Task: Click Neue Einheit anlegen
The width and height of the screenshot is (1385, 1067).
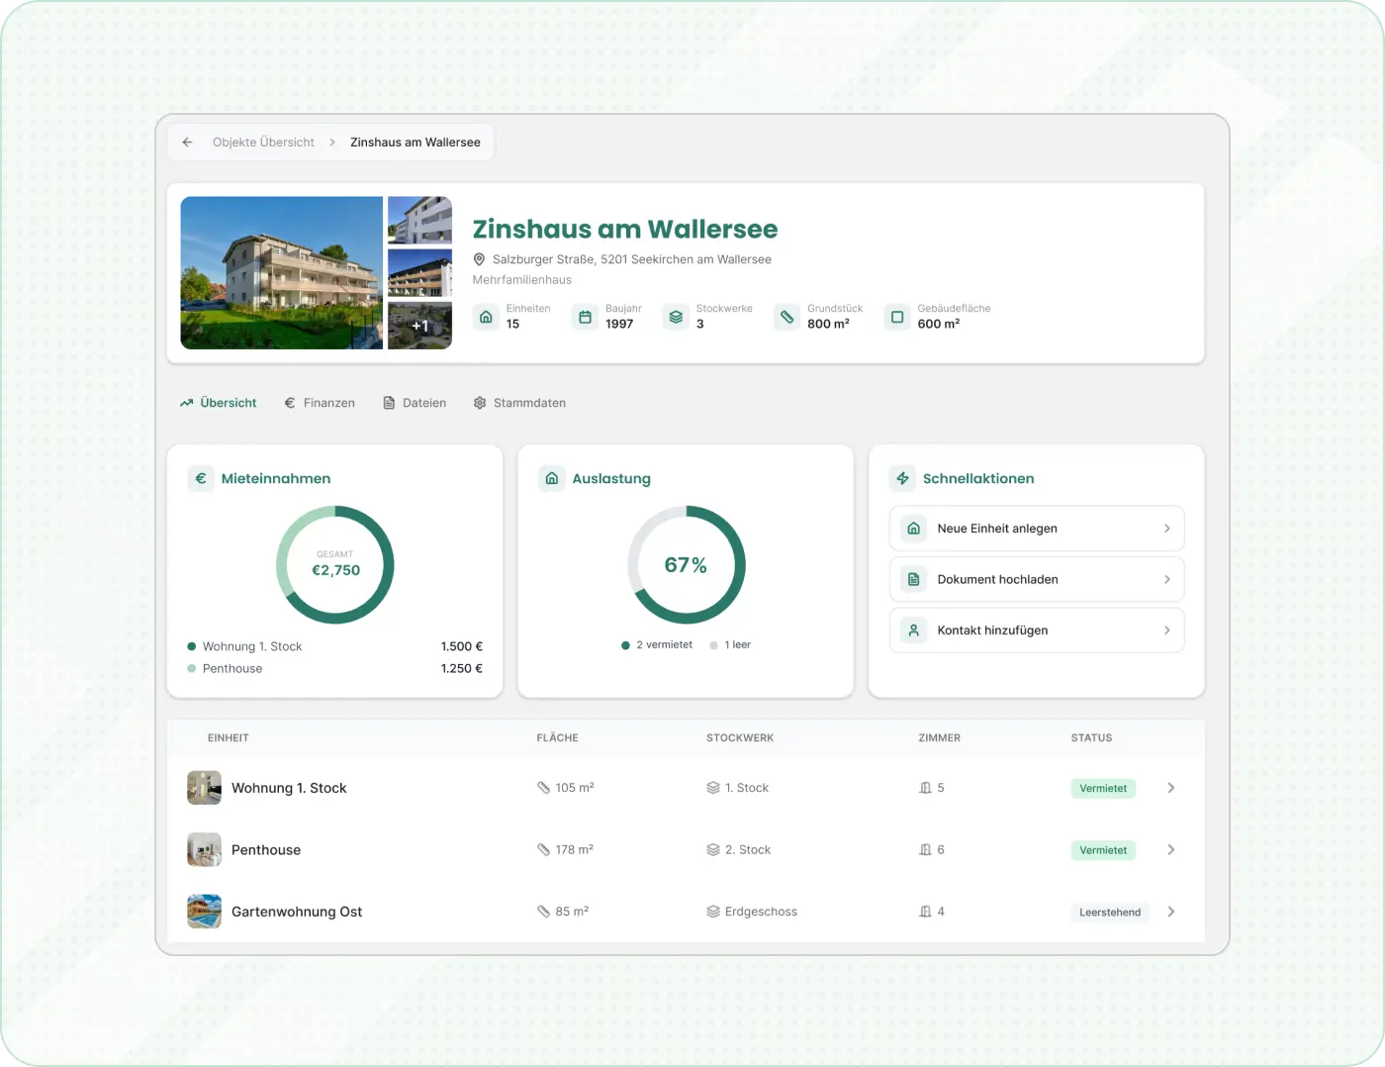Action: point(1036,529)
